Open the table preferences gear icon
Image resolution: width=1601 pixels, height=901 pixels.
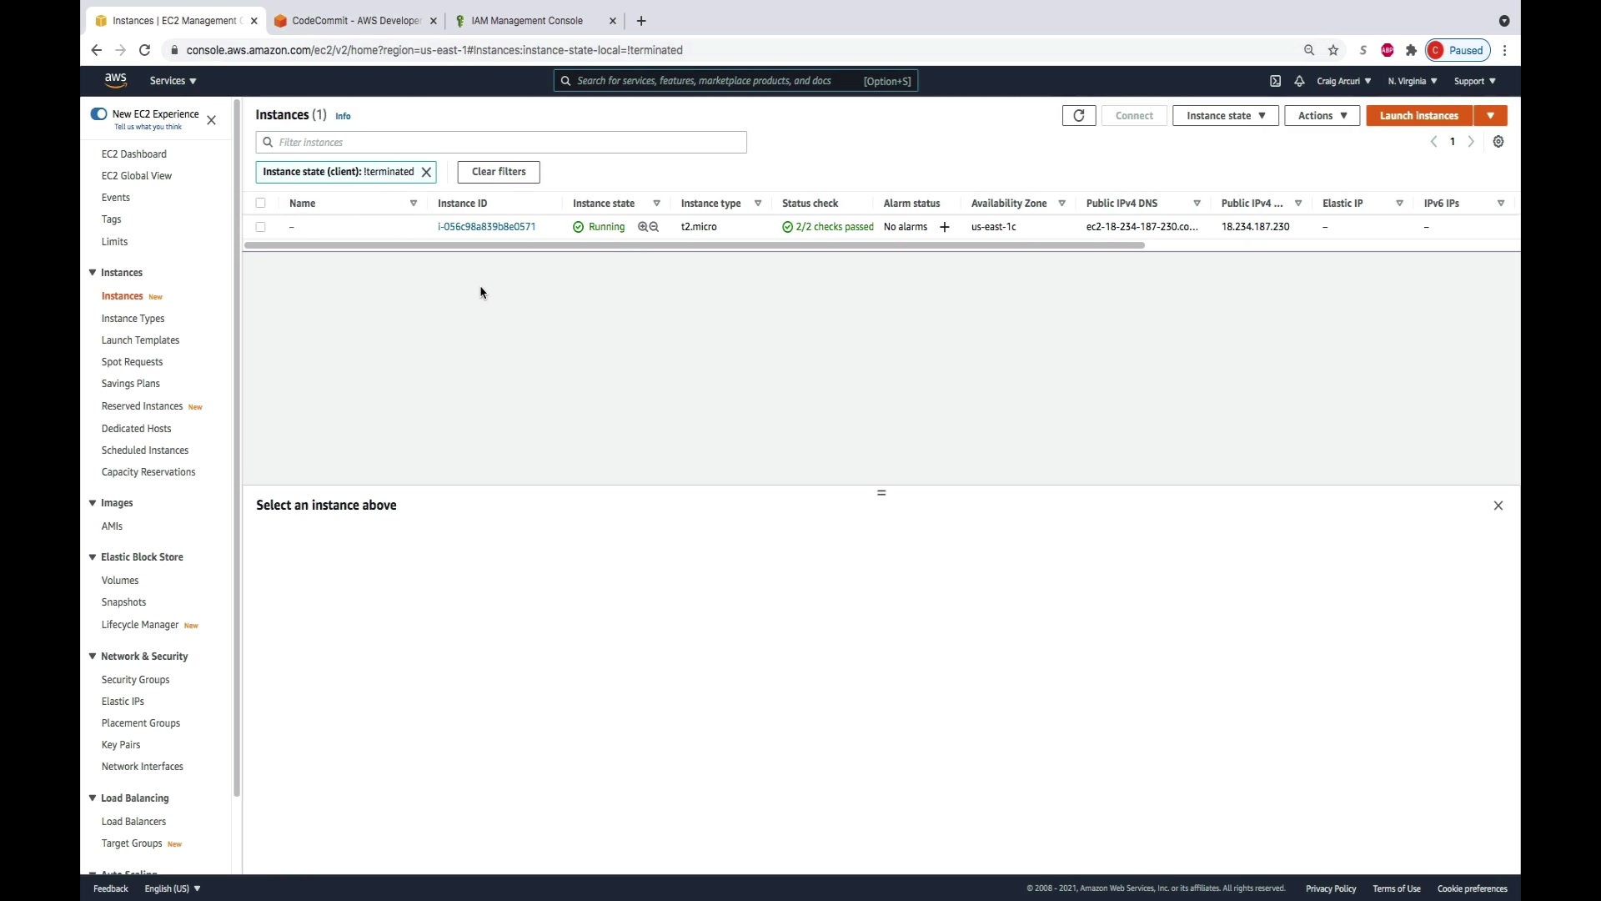click(1498, 142)
